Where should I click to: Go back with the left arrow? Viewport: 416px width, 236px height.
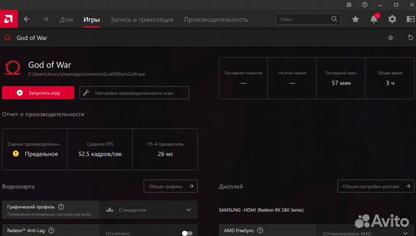coord(27,19)
